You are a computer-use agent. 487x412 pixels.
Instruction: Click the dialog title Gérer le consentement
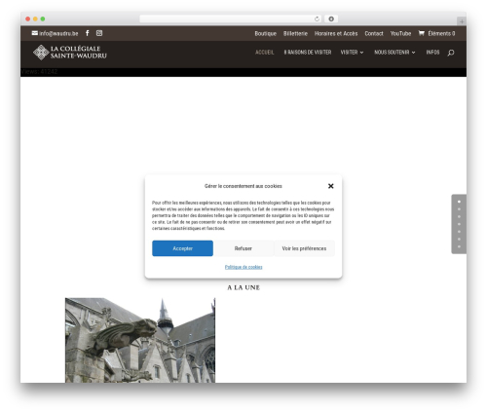[x=243, y=186]
